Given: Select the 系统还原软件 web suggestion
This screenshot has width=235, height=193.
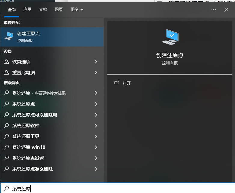Looking at the screenshot, I should (x=52, y=126).
